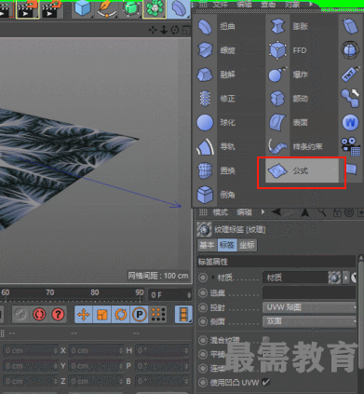Click the material preview thumbnail in 材质 field
Viewport: 364px width, 394px height.
click(x=334, y=278)
